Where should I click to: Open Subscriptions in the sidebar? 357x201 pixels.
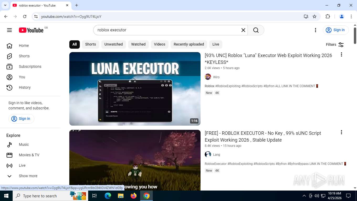point(30,66)
